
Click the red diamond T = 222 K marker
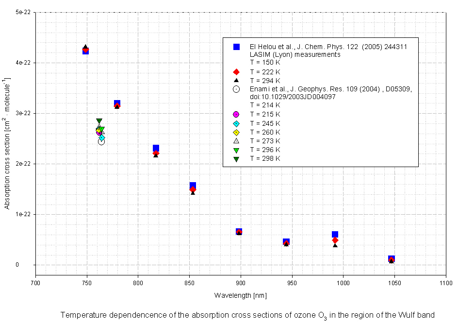[236, 72]
